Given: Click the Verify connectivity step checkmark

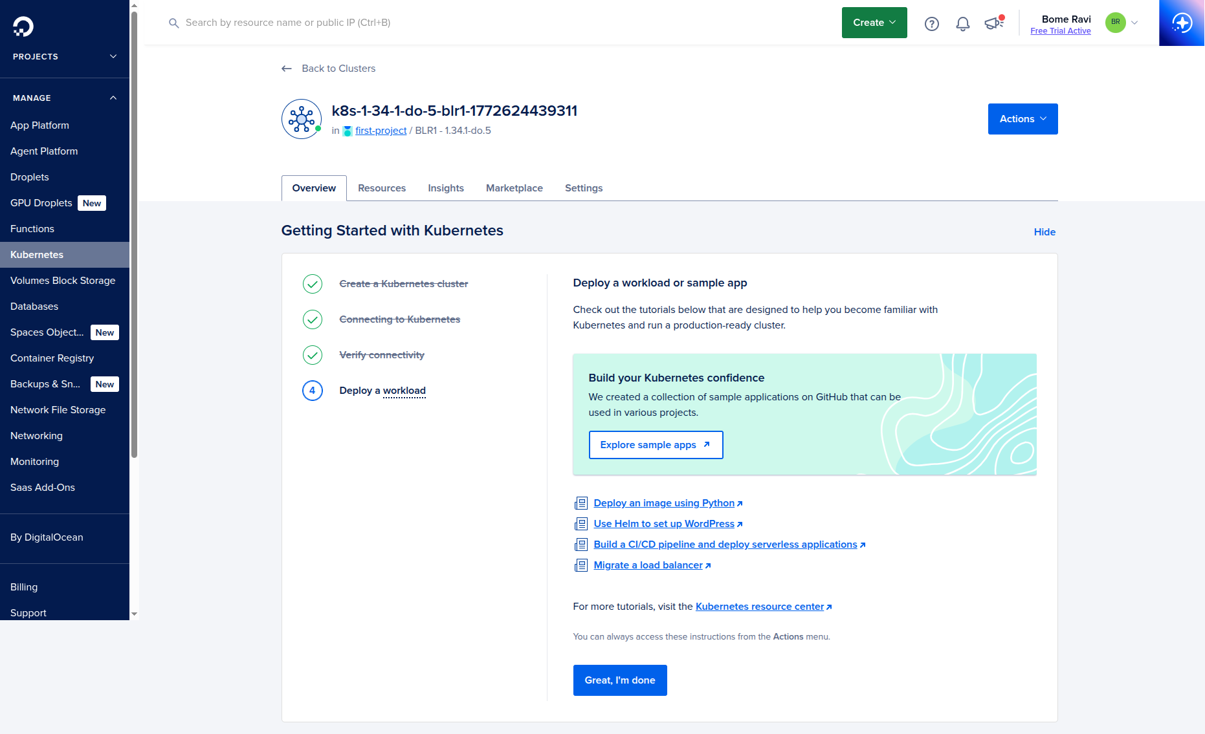Looking at the screenshot, I should click(313, 355).
